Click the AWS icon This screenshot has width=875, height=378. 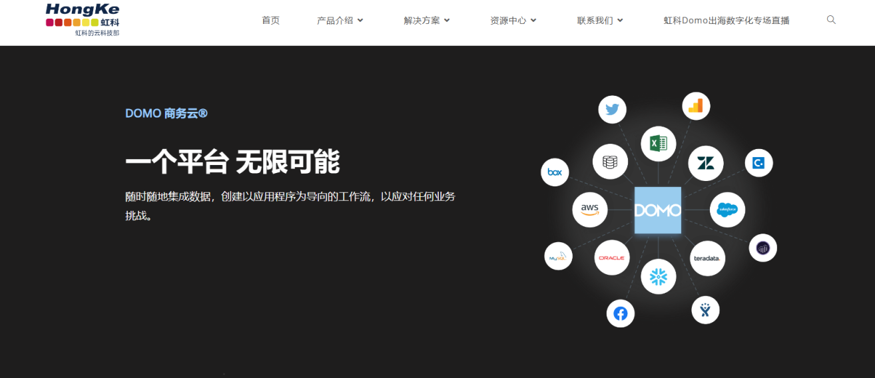(x=590, y=210)
